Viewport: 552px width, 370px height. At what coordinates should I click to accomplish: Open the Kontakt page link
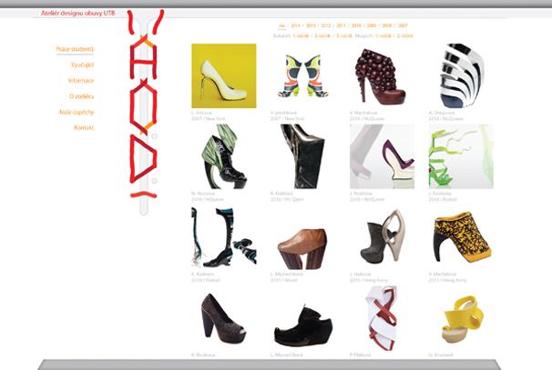click(x=83, y=127)
